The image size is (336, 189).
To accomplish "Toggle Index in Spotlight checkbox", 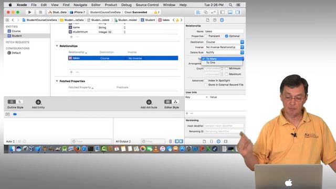I will 206,80.
